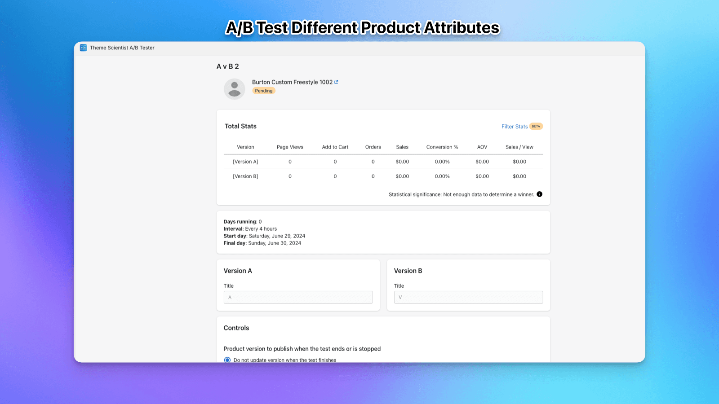Click the Conversion % column header
This screenshot has width=719, height=404.
442,147
